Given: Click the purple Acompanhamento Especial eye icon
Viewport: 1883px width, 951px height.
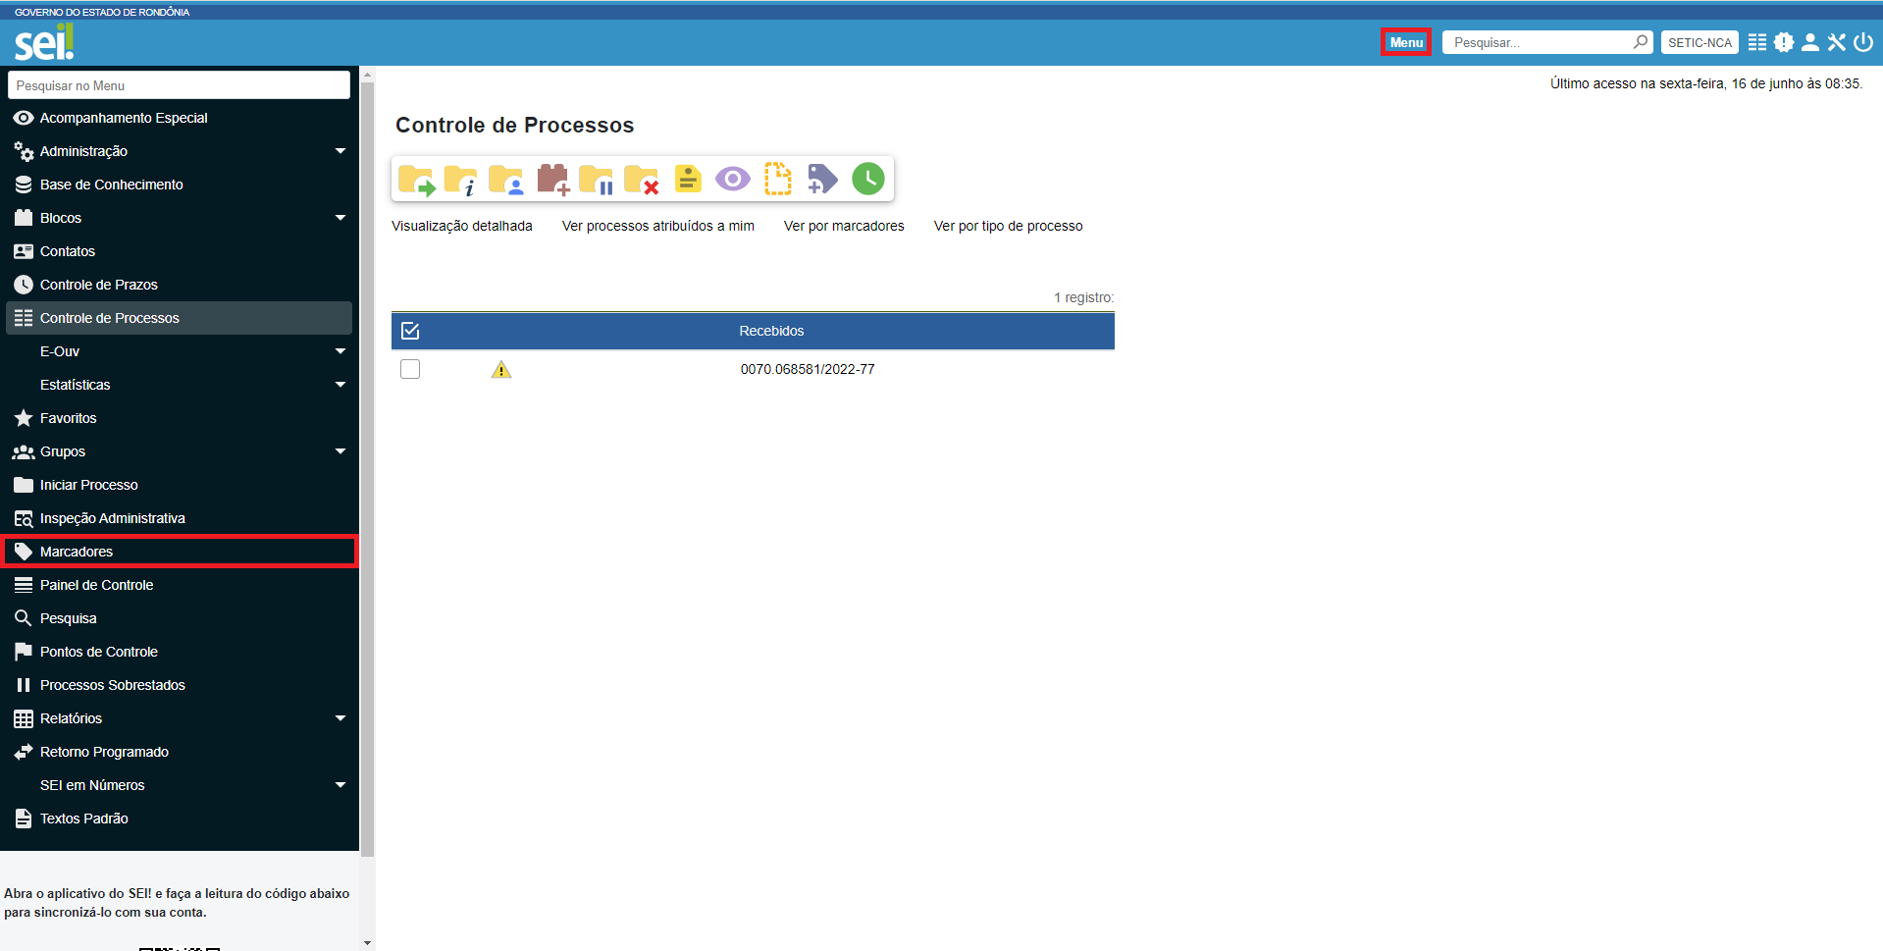Looking at the screenshot, I should (733, 179).
